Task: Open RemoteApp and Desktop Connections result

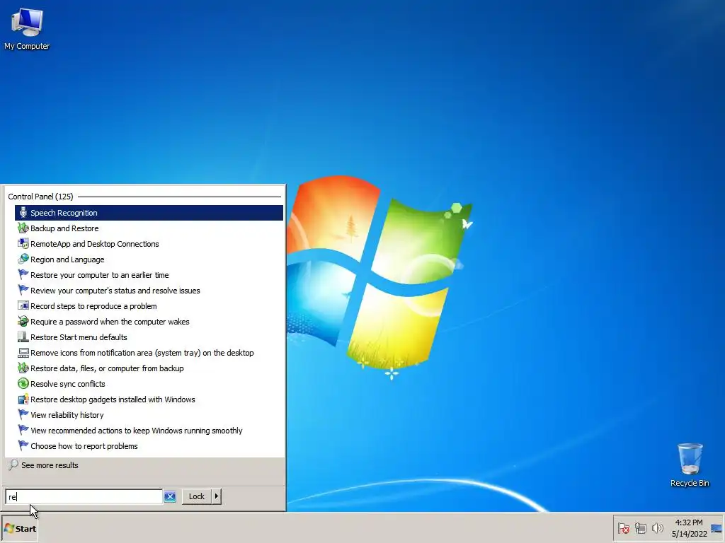Action: point(149,244)
